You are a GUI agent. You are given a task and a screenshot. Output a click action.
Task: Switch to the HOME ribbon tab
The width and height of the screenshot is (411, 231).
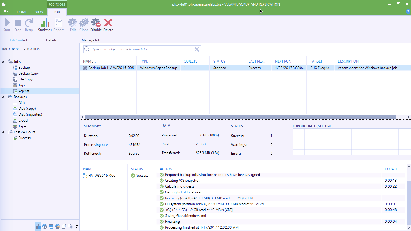22,12
